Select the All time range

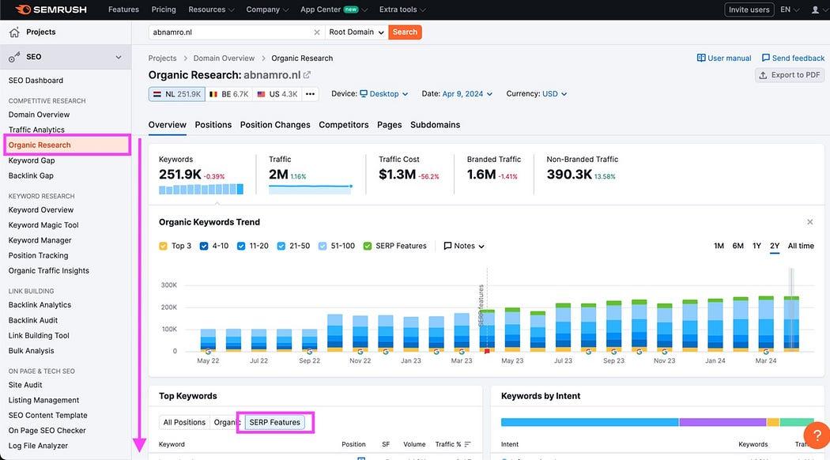coord(801,246)
